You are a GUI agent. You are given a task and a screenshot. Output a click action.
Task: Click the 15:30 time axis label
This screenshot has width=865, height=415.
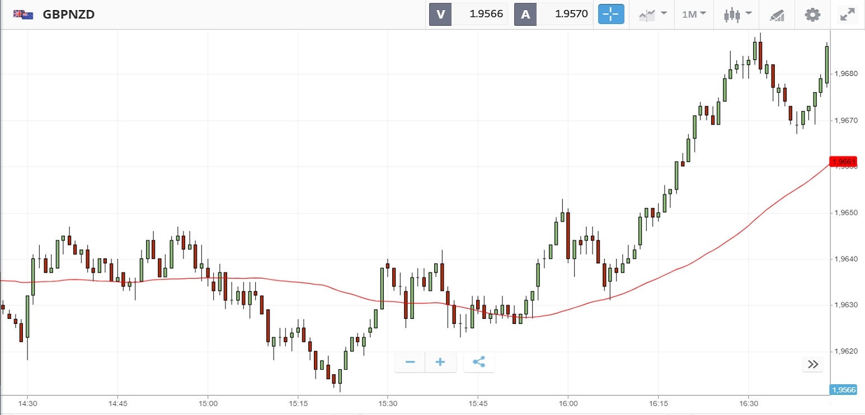[x=388, y=403]
